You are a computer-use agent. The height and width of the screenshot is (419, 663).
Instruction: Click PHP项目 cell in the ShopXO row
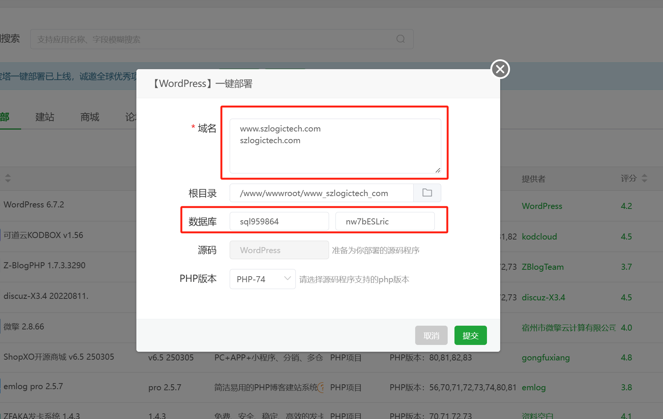[346, 357]
